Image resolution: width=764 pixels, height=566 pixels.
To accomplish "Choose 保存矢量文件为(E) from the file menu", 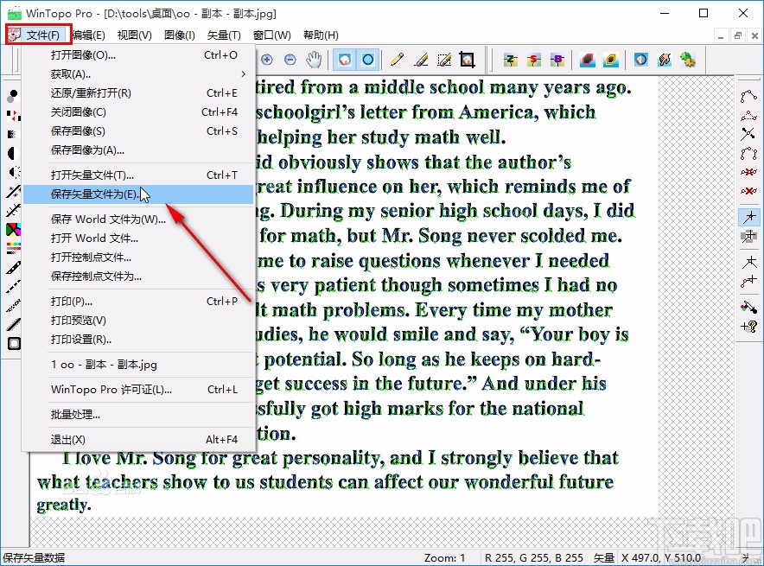I will click(x=93, y=194).
